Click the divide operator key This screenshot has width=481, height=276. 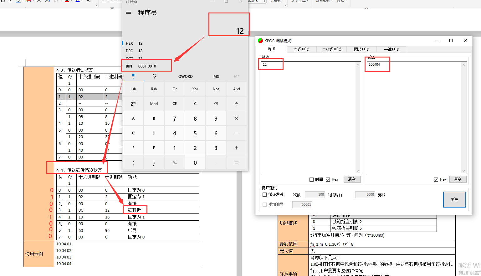click(236, 103)
